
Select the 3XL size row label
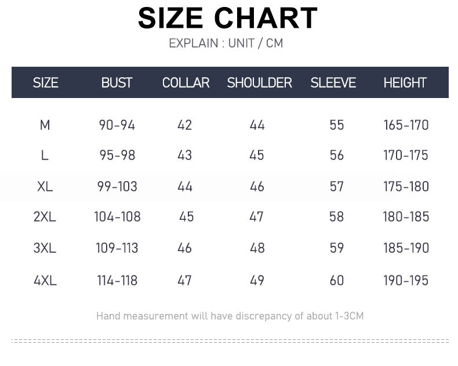(x=45, y=248)
